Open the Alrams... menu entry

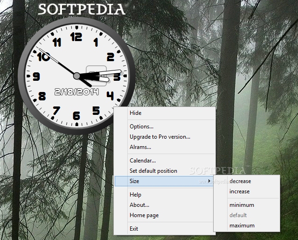tap(165, 147)
